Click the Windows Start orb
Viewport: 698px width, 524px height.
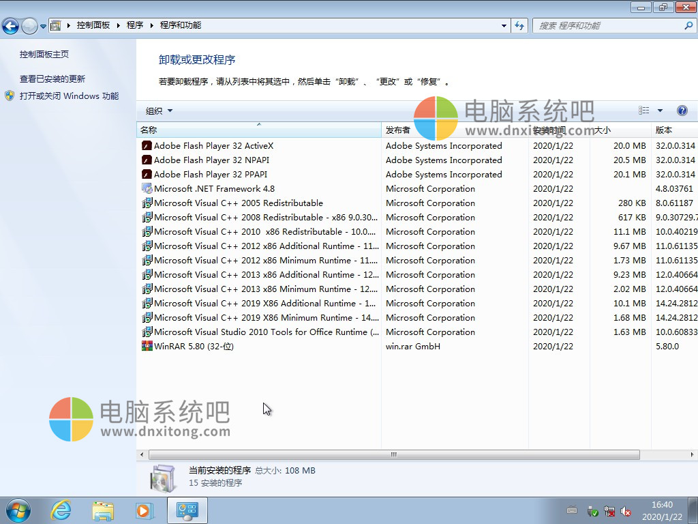tap(18, 510)
